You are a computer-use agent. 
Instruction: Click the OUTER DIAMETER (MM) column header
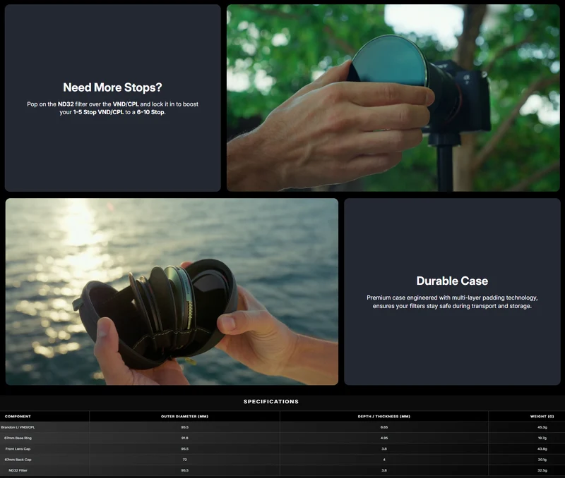point(184,416)
